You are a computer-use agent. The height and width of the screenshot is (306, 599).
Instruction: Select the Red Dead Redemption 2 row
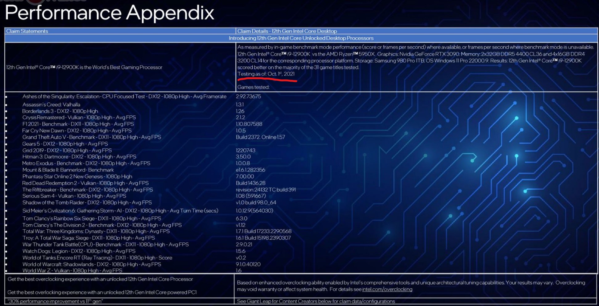(85, 183)
